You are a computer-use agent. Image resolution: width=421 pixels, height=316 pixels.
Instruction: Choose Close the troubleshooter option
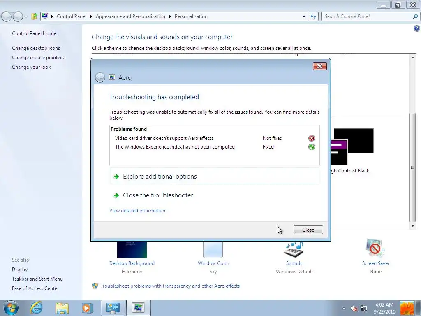(214, 195)
